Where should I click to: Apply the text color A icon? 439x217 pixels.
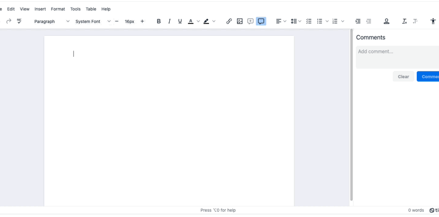click(191, 21)
